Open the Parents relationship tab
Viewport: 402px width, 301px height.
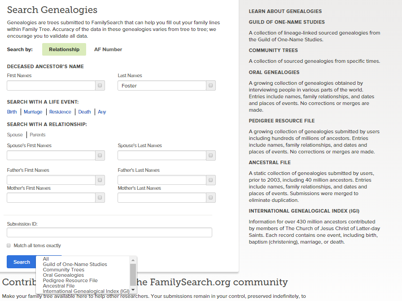[x=37, y=135]
